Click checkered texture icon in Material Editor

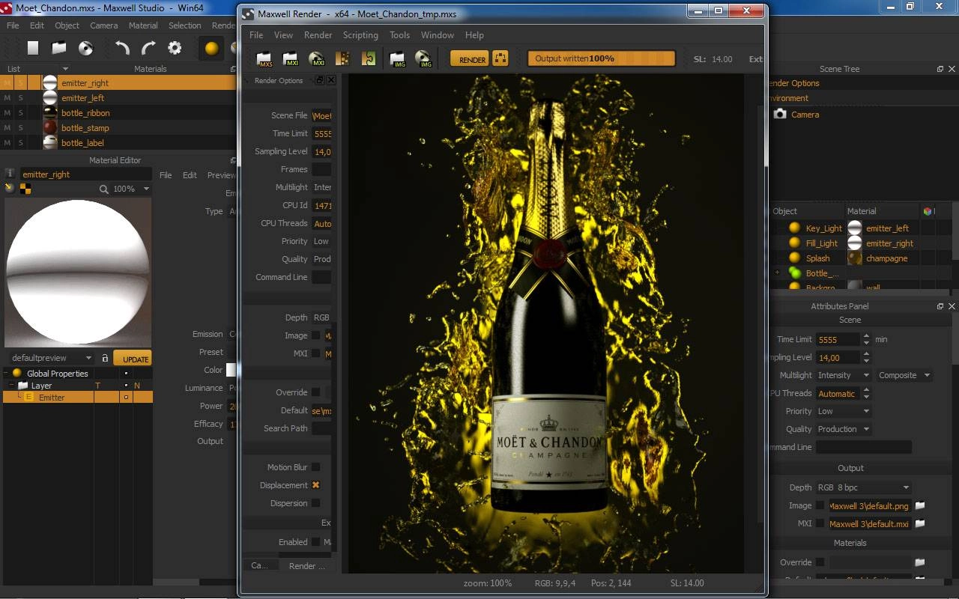(x=25, y=189)
